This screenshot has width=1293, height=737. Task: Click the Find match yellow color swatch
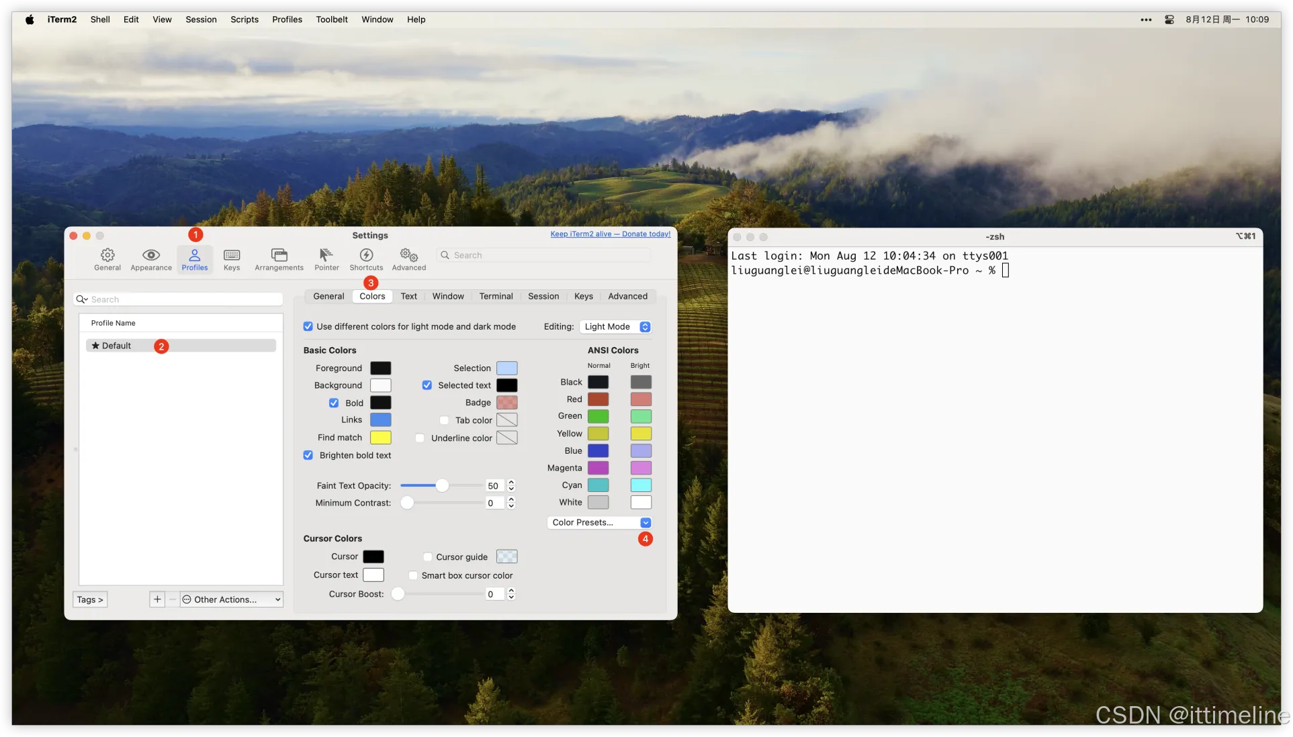(x=380, y=438)
